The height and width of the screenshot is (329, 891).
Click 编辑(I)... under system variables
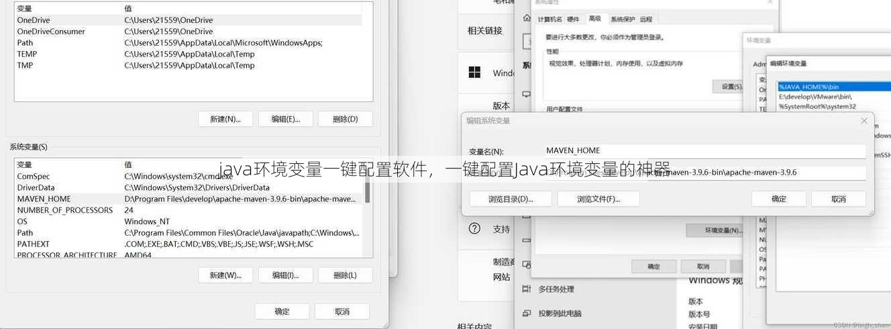point(285,275)
